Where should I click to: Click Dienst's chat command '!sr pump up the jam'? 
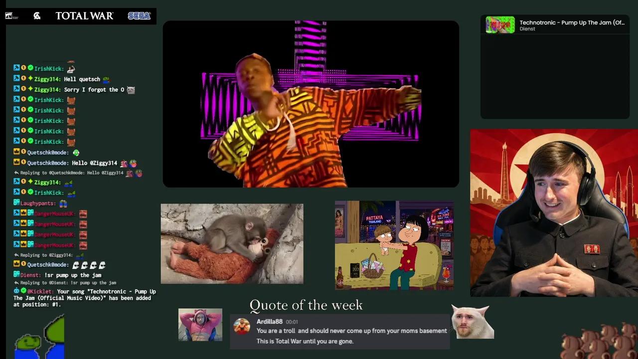tap(73, 275)
